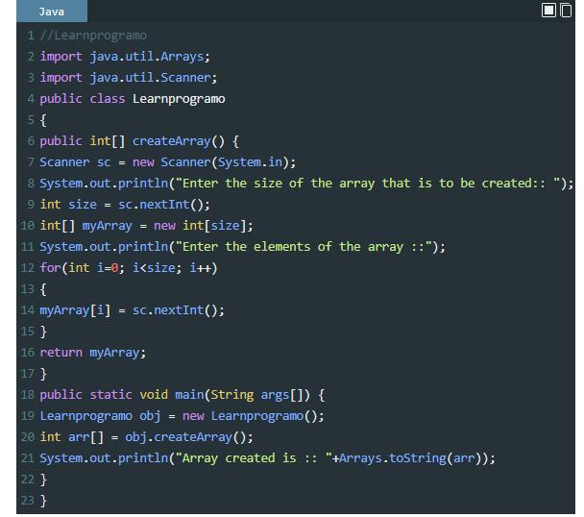Click the obj = new Learnprogramo() line
This screenshot has width=584, height=517.
click(182, 416)
